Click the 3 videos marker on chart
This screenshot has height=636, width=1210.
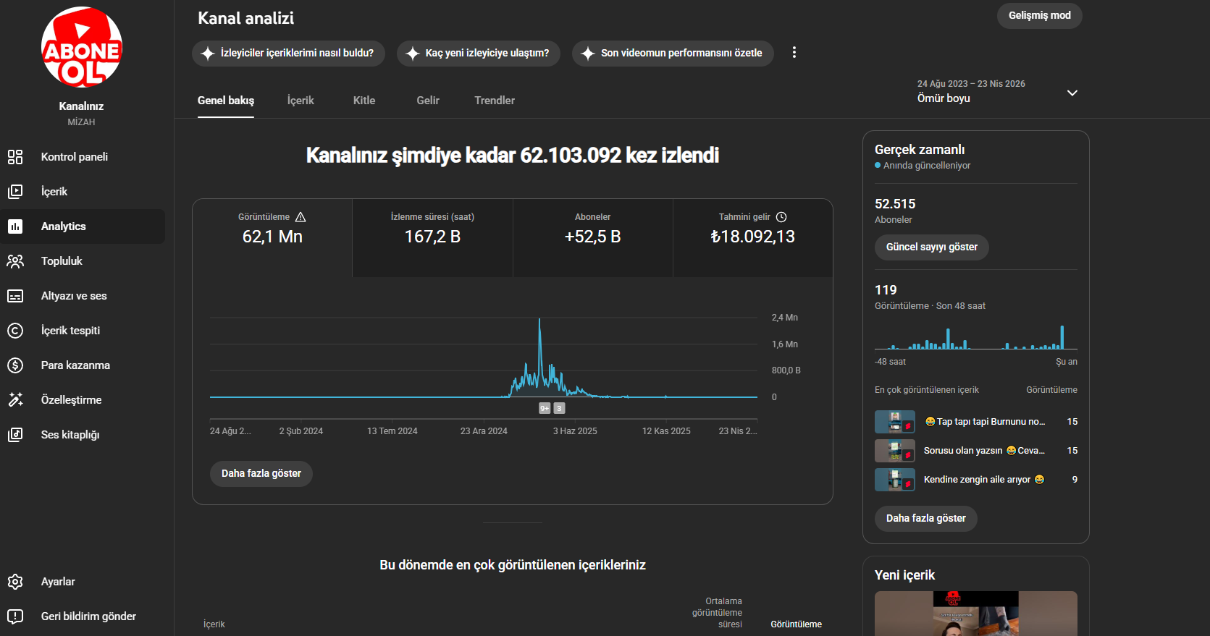click(x=559, y=408)
